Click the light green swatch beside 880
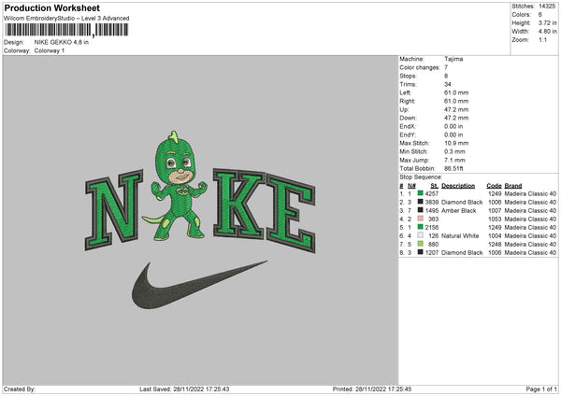561x396 pixels. pyautogui.click(x=421, y=244)
